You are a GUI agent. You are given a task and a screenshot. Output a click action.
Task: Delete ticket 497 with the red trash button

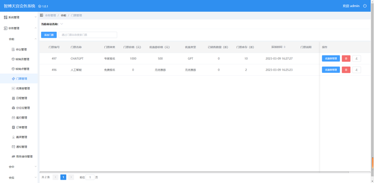point(346,59)
